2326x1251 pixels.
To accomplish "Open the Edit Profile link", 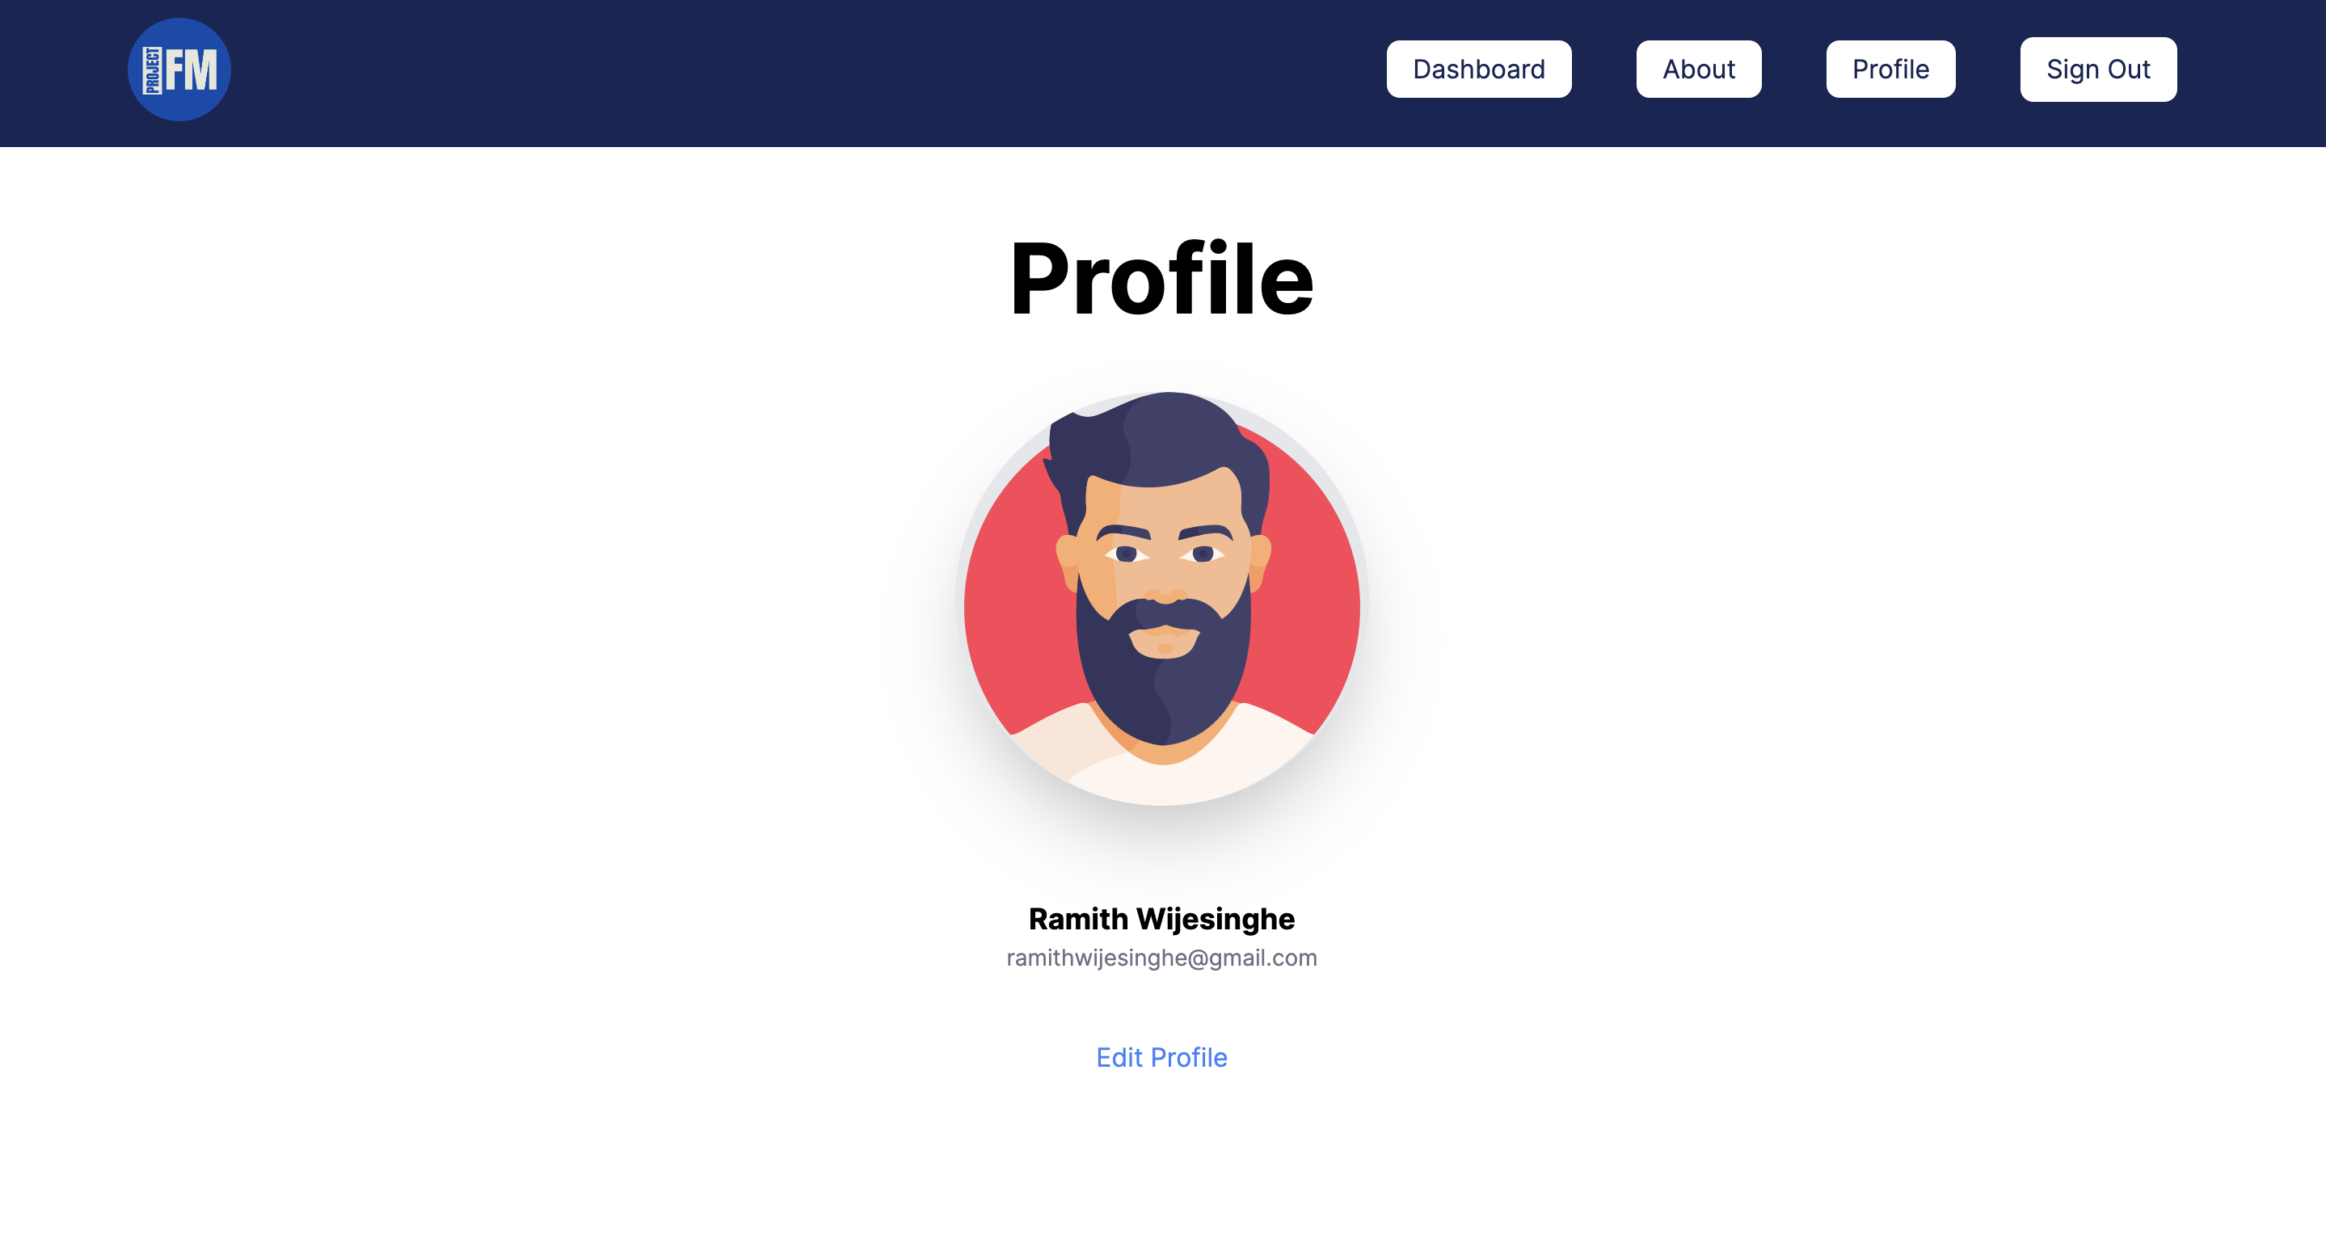I will click(x=1161, y=1057).
